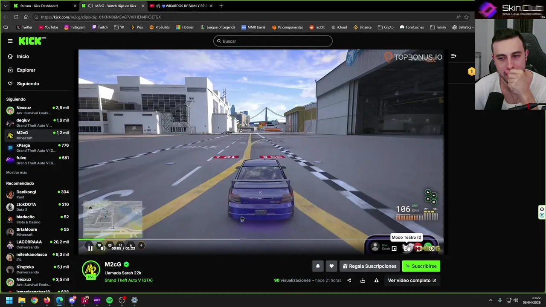This screenshot has height=307, width=546.
Task: Share the clip via share icon
Action: point(349,280)
